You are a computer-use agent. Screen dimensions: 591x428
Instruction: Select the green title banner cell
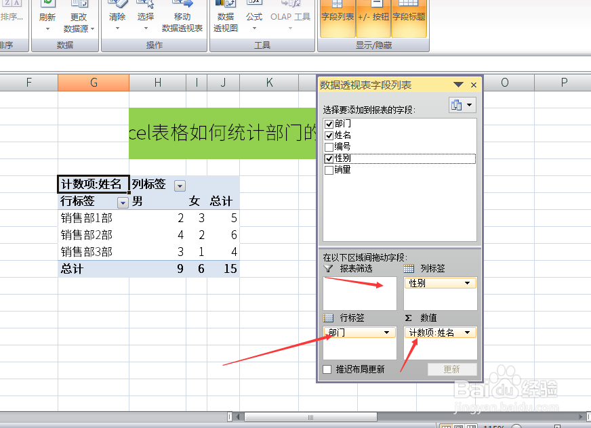[222, 133]
